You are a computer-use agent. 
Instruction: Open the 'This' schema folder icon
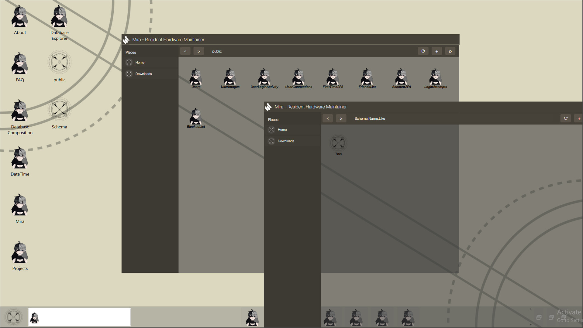[x=338, y=143]
